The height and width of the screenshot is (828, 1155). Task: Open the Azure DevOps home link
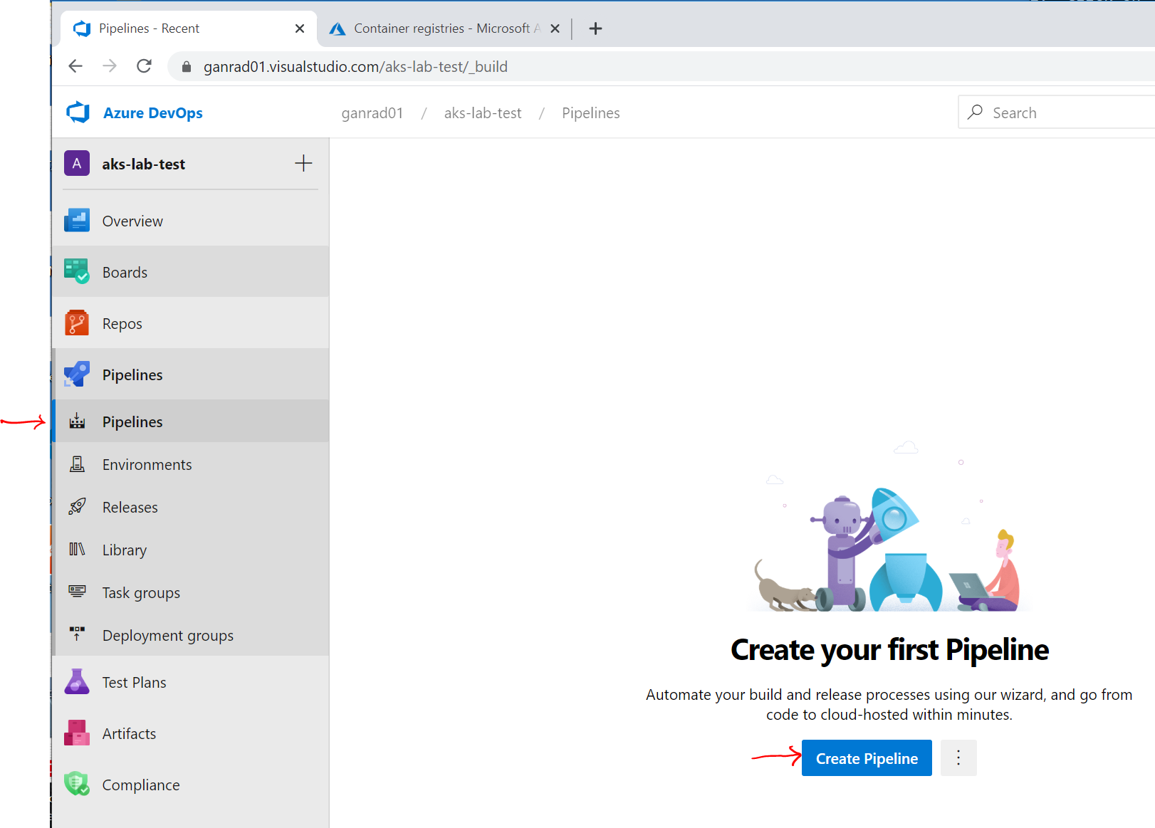click(x=152, y=113)
